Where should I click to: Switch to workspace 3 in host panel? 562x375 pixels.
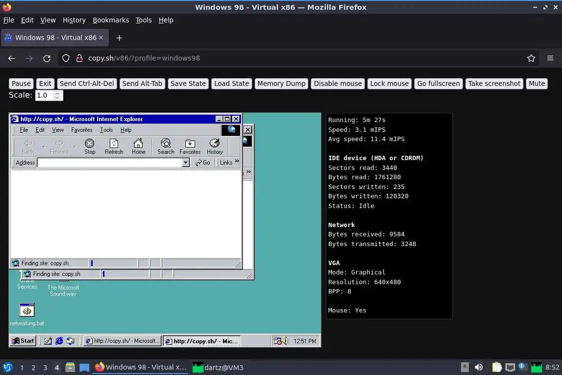(x=45, y=368)
